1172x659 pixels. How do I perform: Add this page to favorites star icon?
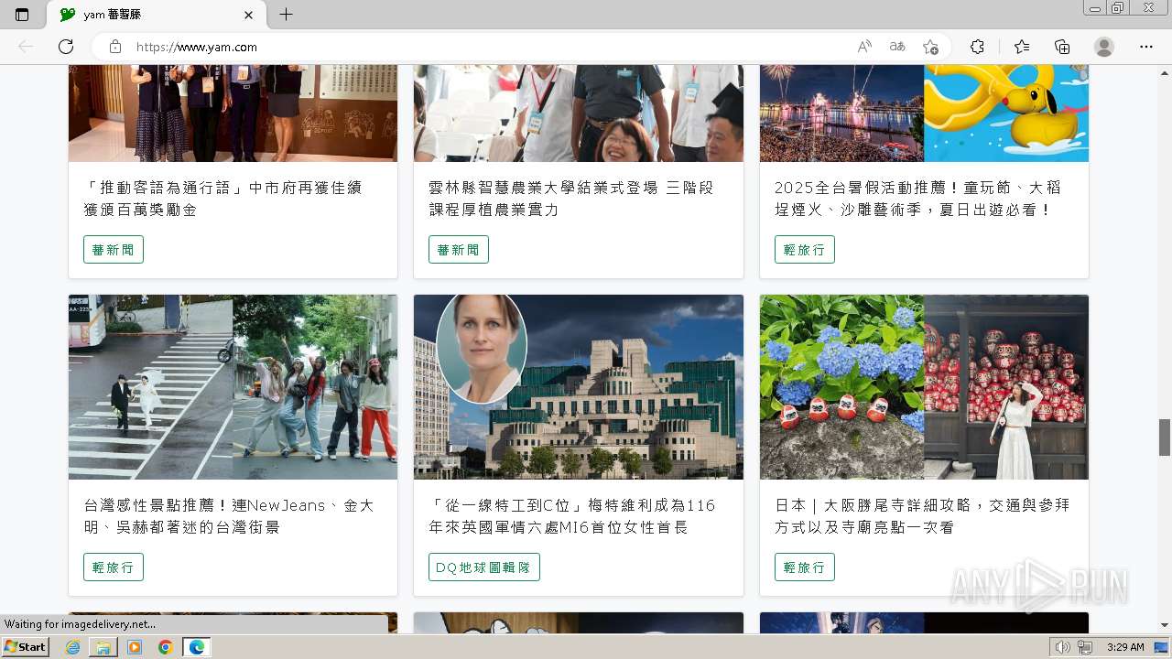point(930,47)
